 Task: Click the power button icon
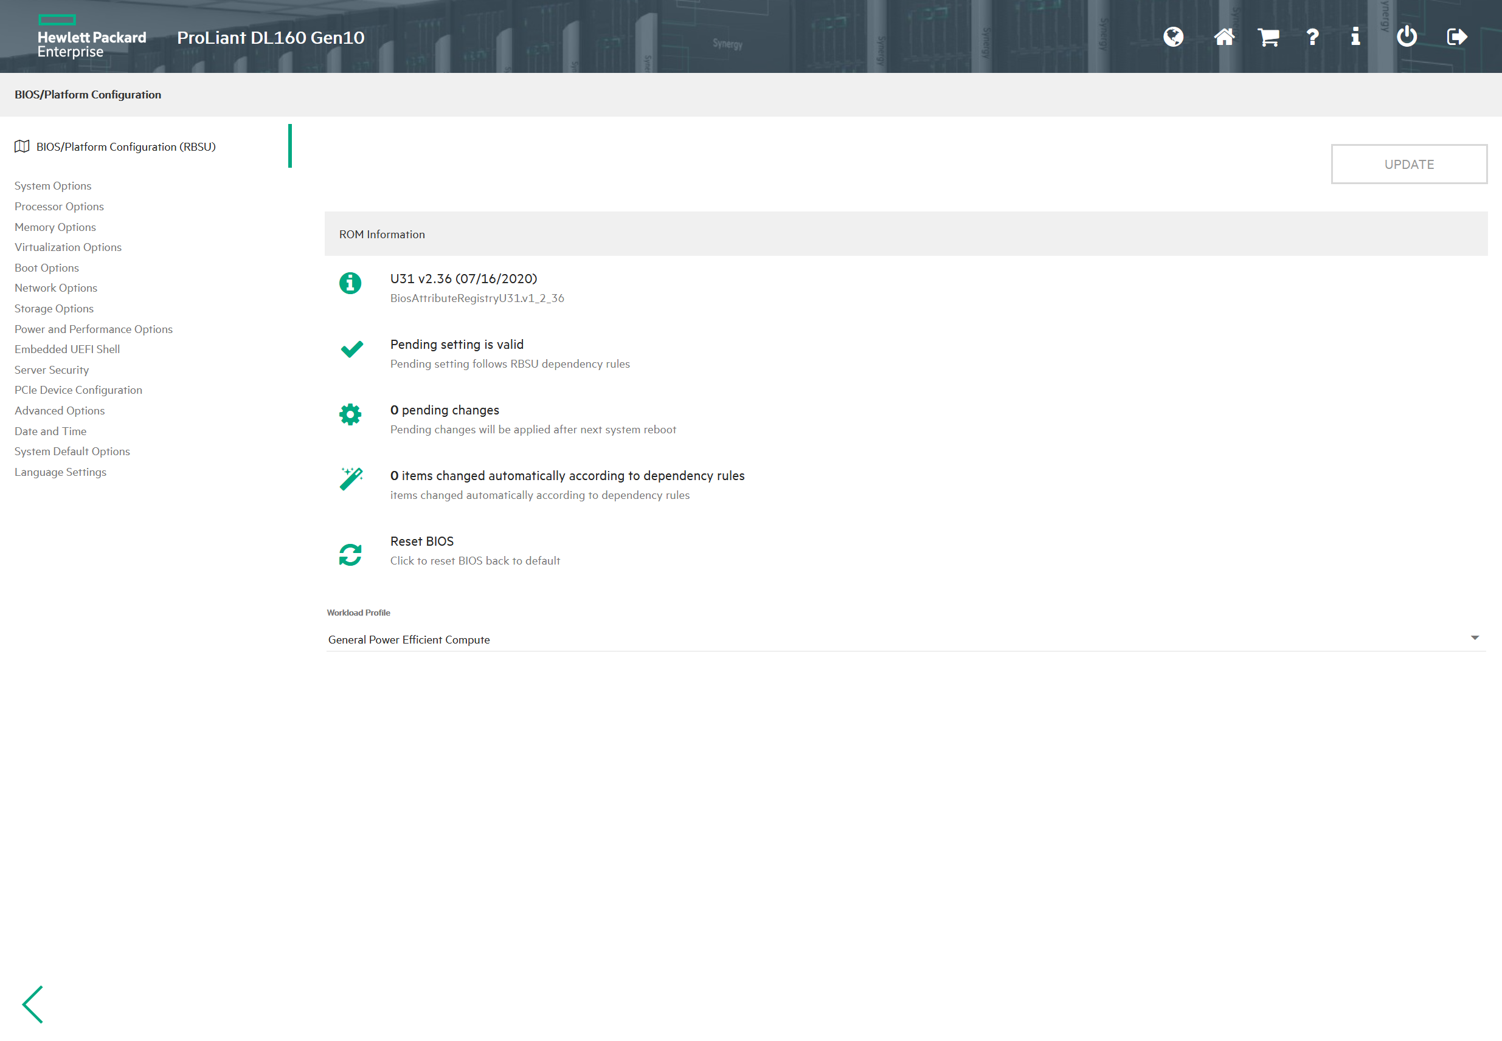click(x=1406, y=36)
